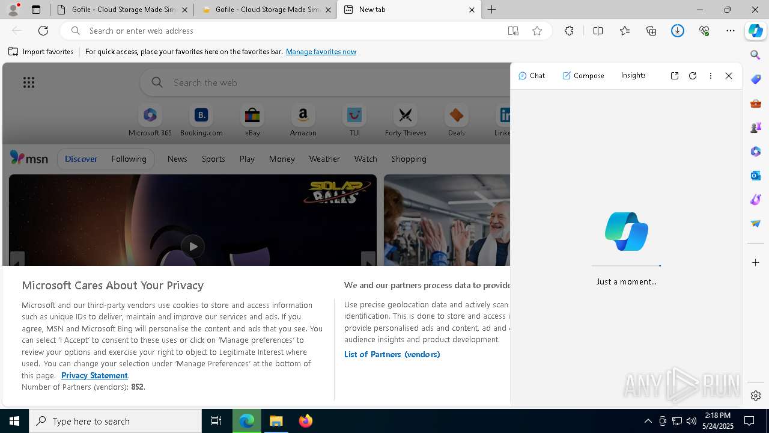
Task: Open sidebar Search icon
Action: (x=756, y=55)
